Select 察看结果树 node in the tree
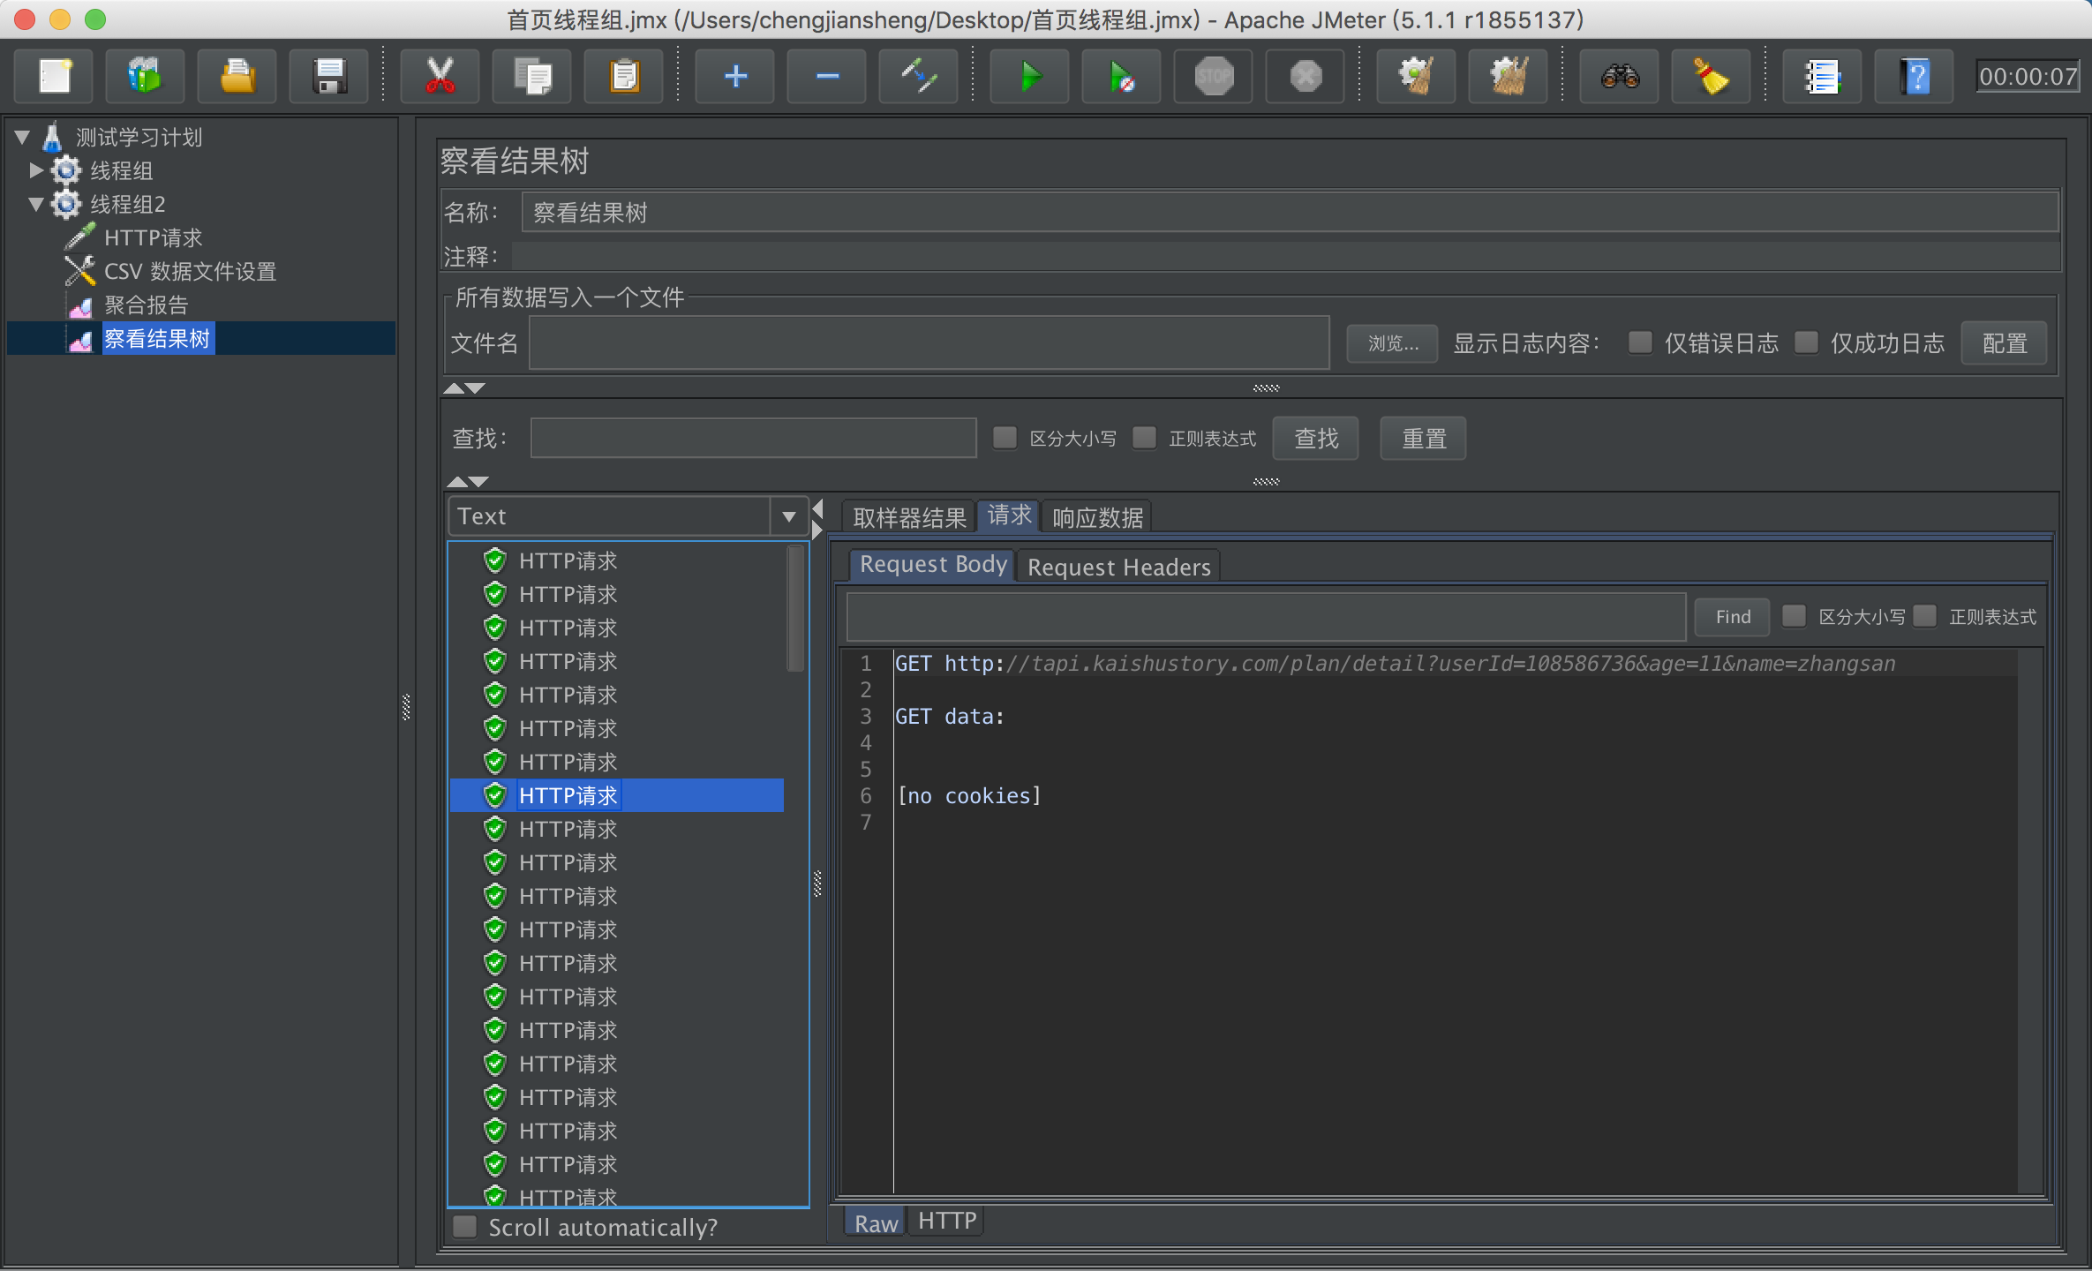 (156, 338)
